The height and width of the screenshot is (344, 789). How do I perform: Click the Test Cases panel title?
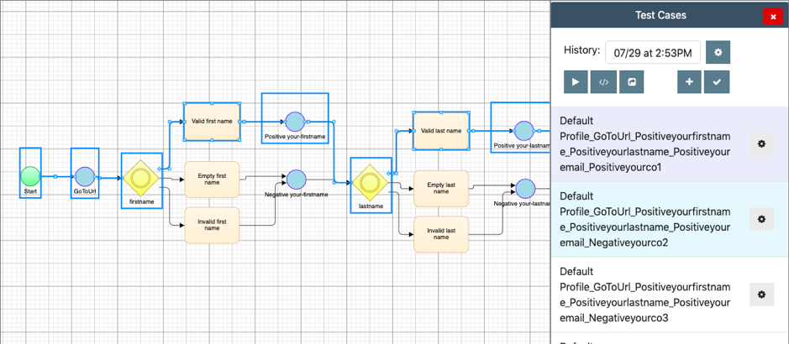click(x=660, y=16)
